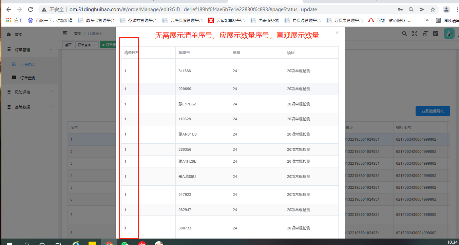The image size is (459, 245).
Task: Click the address bar URL field
Action: [193, 9]
